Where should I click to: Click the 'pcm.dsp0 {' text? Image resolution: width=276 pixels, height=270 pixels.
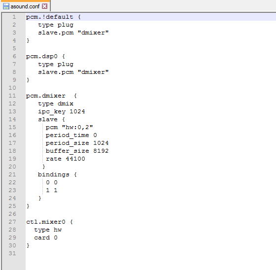(x=45, y=56)
